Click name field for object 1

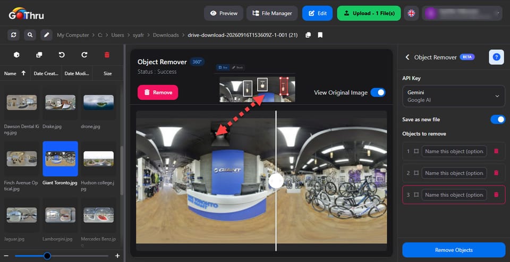point(454,151)
